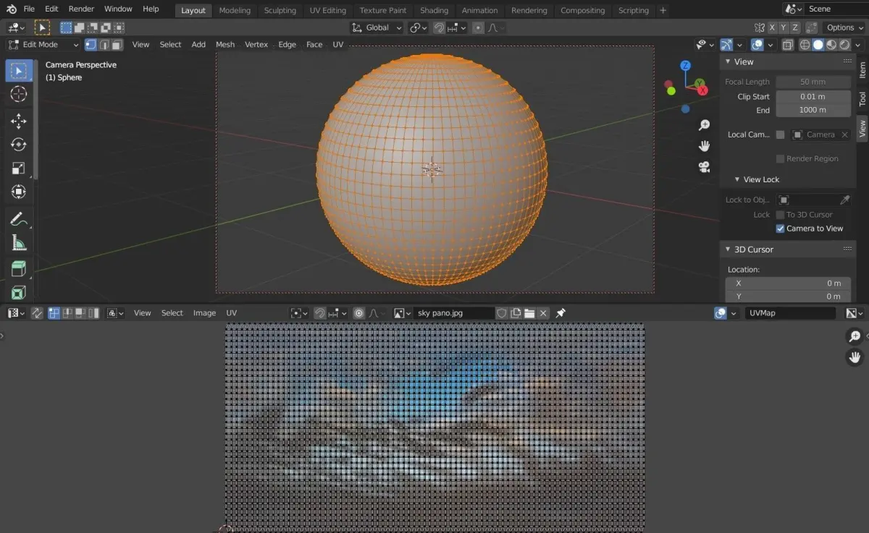This screenshot has height=533, width=869.
Task: Open the shading options dropdown arrow
Action: click(x=859, y=45)
